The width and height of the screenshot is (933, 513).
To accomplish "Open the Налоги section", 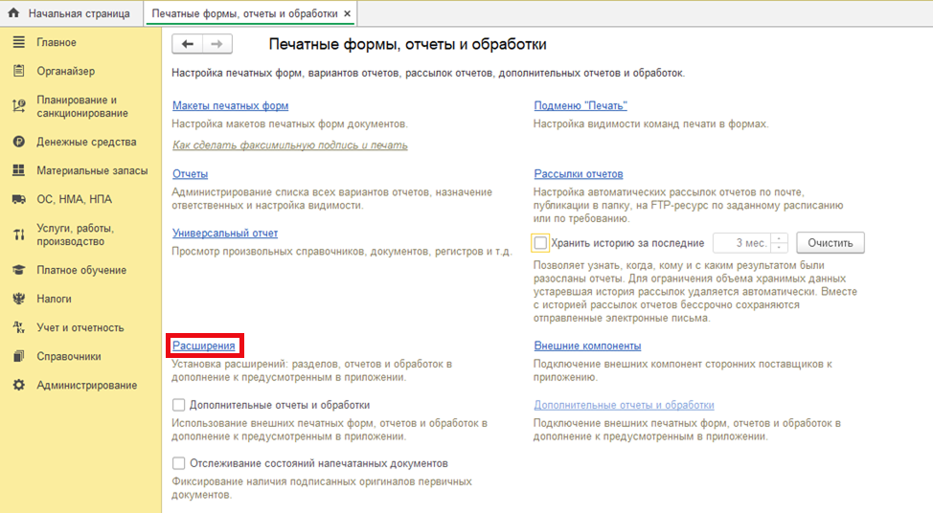I will pos(55,299).
